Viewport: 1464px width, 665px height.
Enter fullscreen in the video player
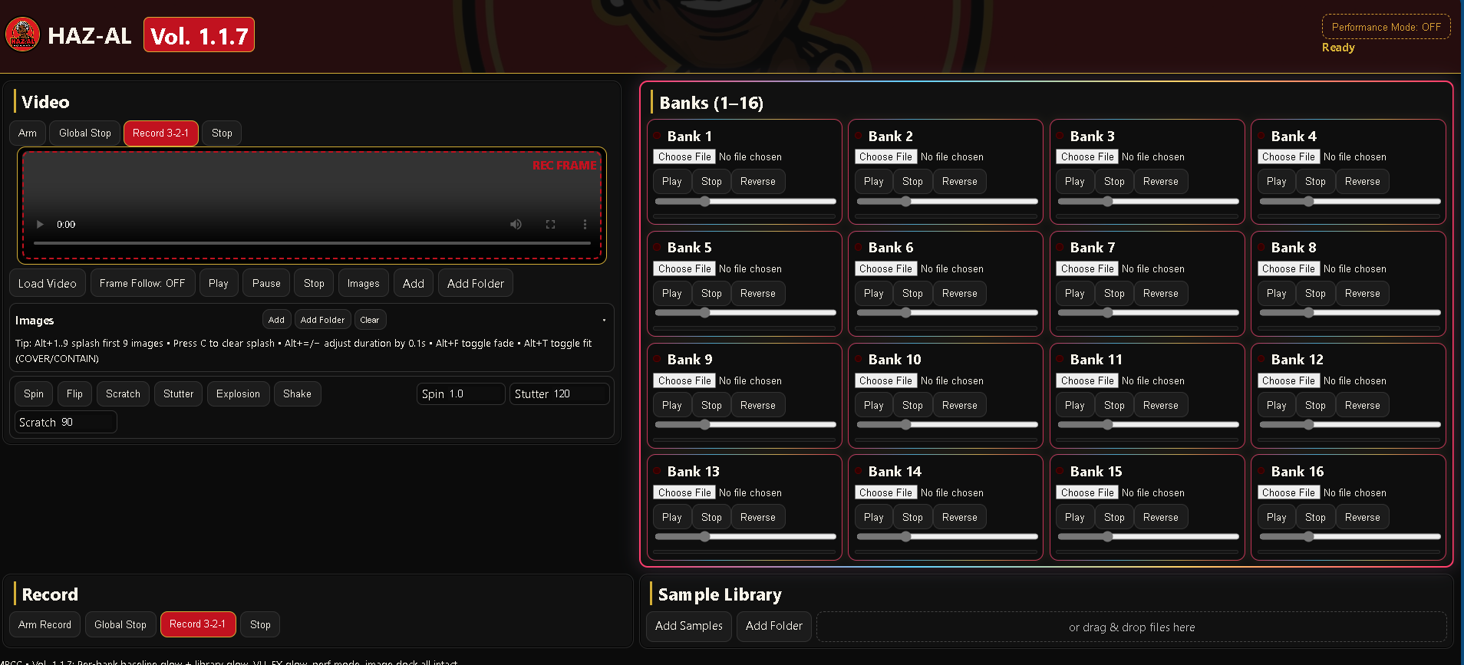550,224
